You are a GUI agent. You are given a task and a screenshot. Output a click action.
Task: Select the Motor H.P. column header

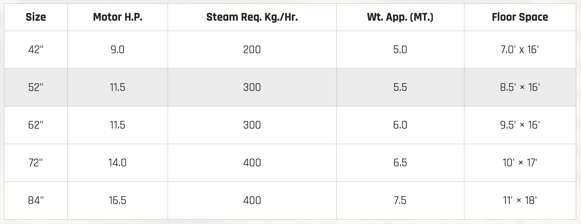click(118, 17)
